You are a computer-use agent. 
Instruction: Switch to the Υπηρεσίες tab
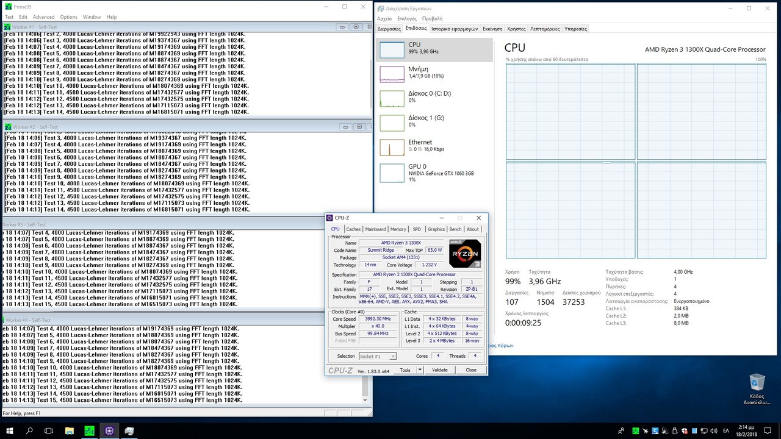tap(575, 29)
